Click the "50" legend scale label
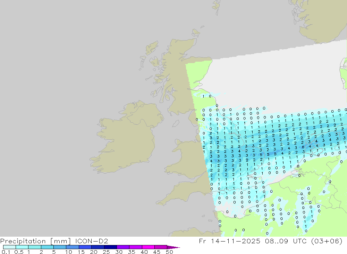Image resolution: width=347 pixels, height=254 pixels. click(169, 252)
